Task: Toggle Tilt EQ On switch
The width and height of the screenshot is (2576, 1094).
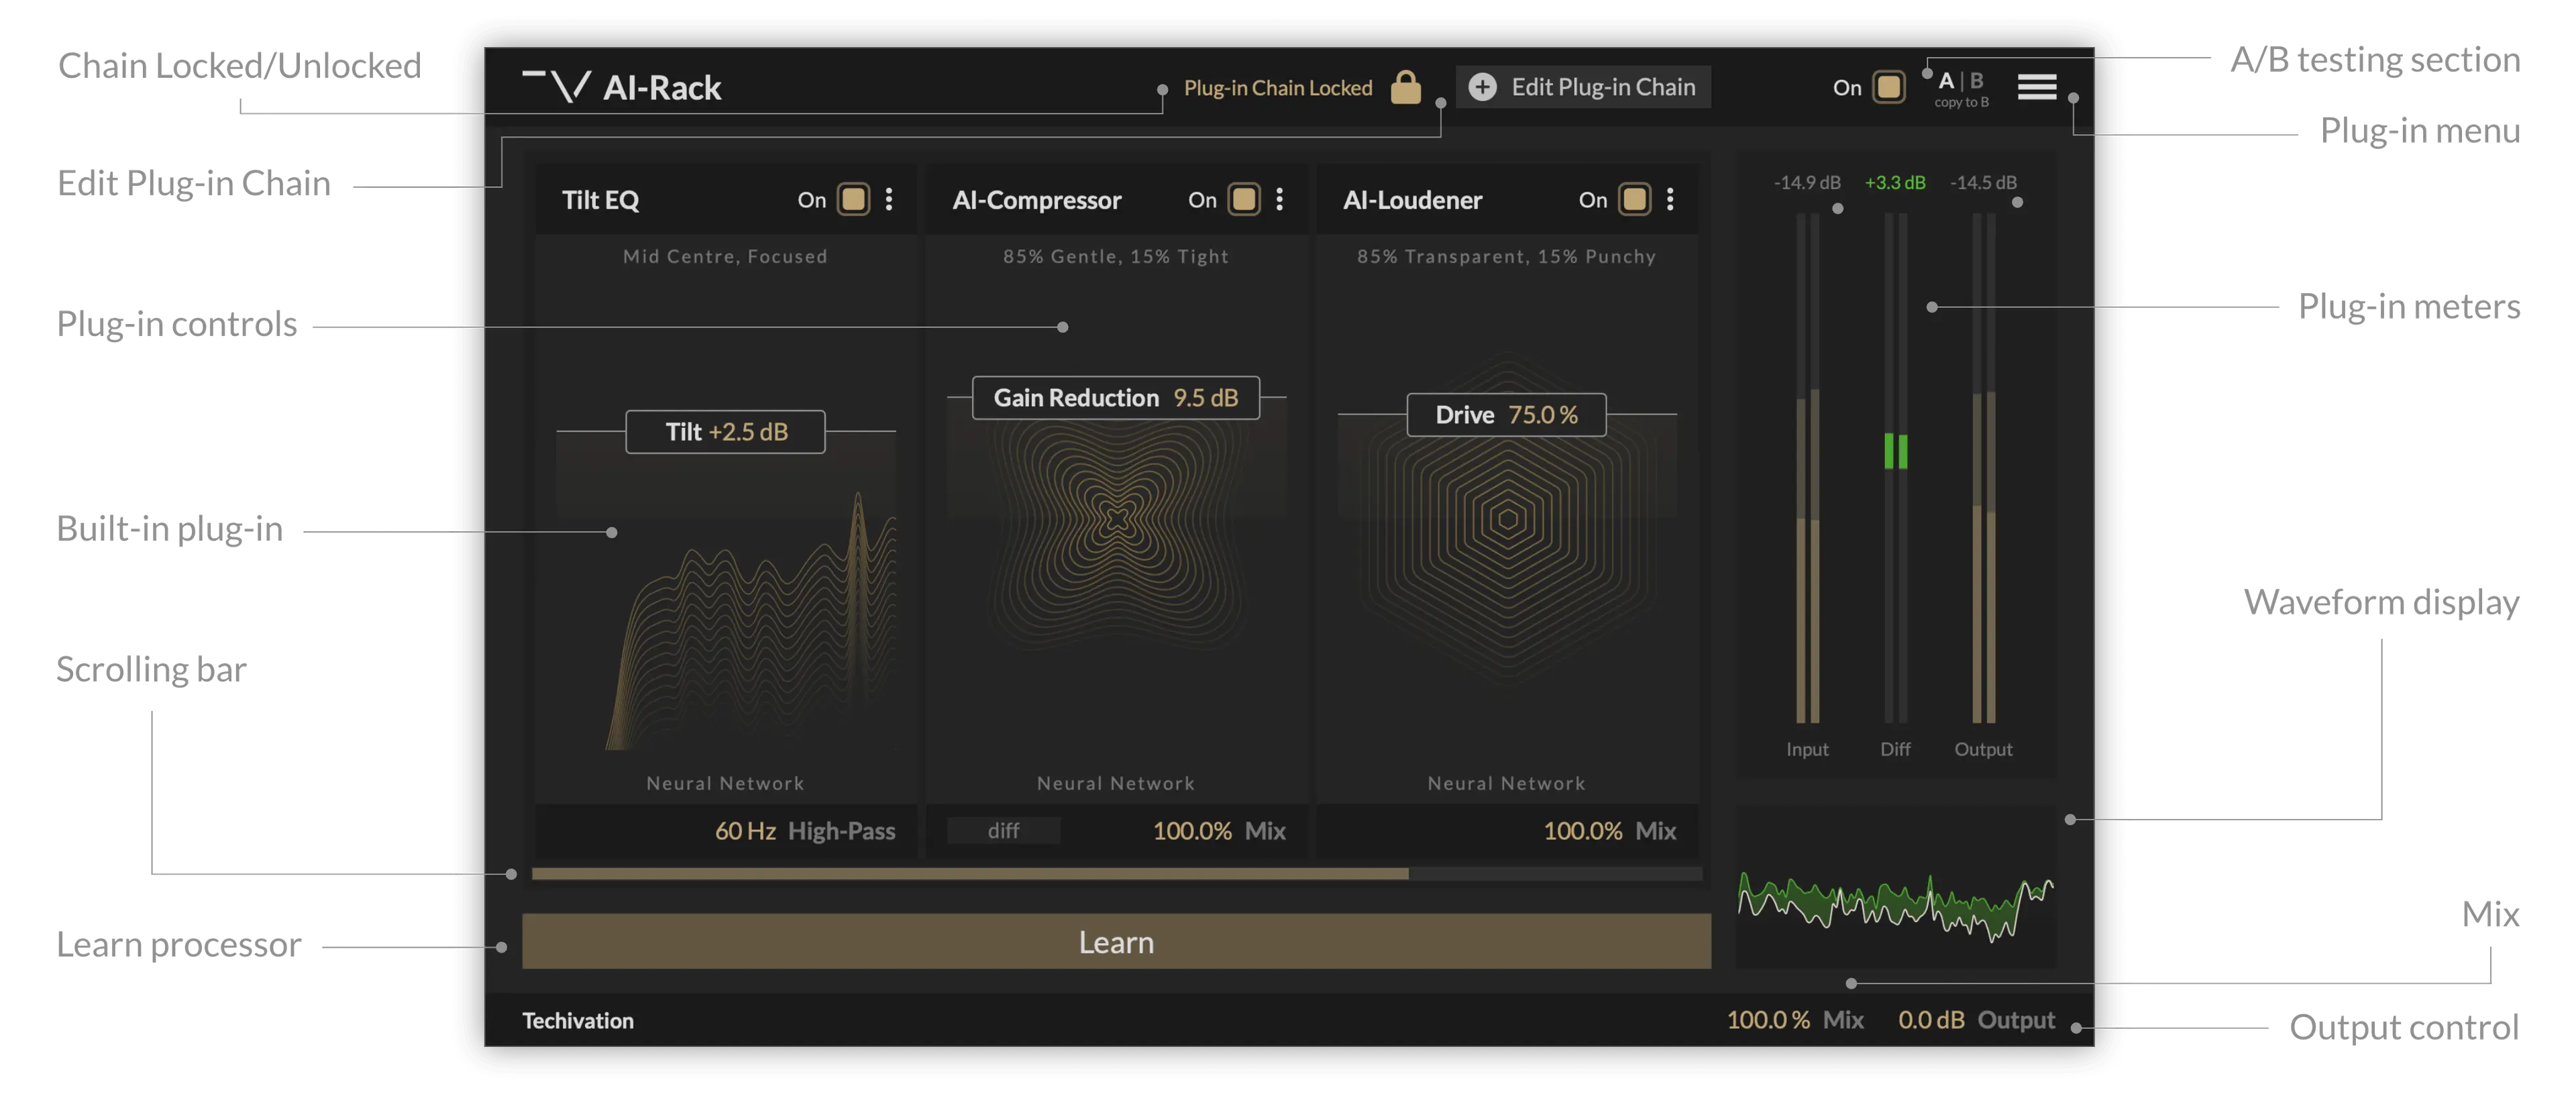Action: [853, 199]
